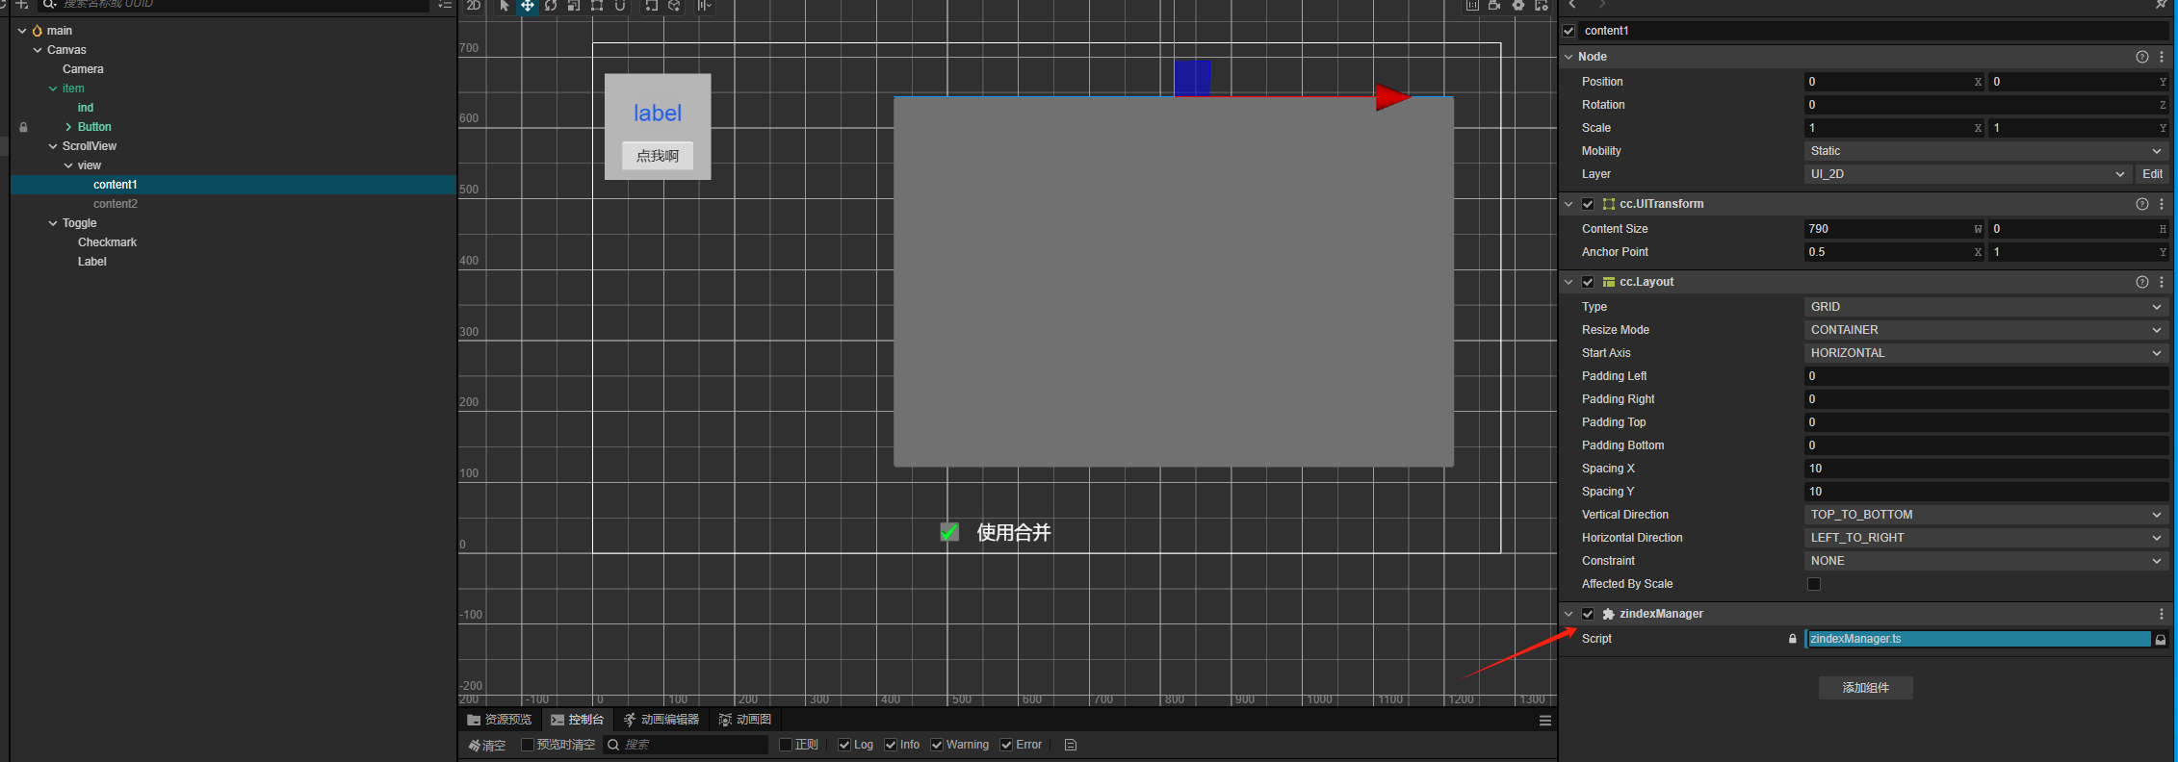Switch to the 控制台 console tab
Screen dimensions: 2178x762
577,720
